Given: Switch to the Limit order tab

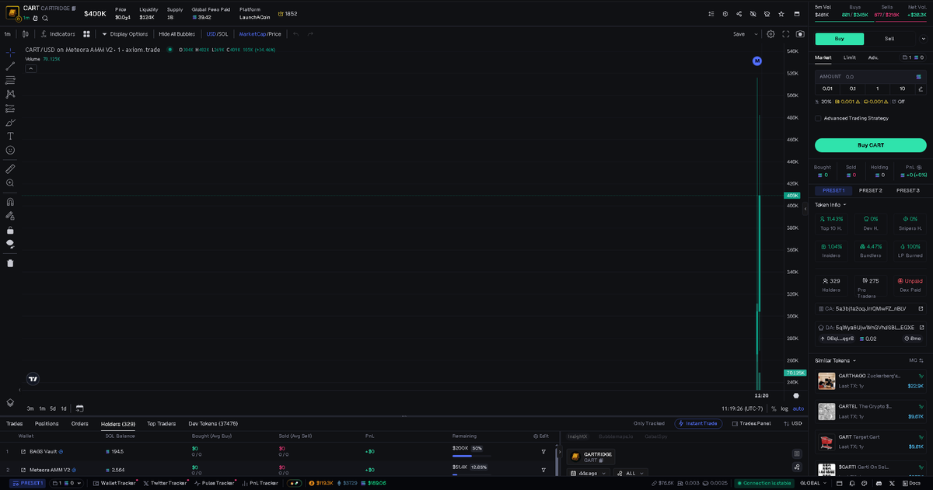Looking at the screenshot, I should coord(850,57).
